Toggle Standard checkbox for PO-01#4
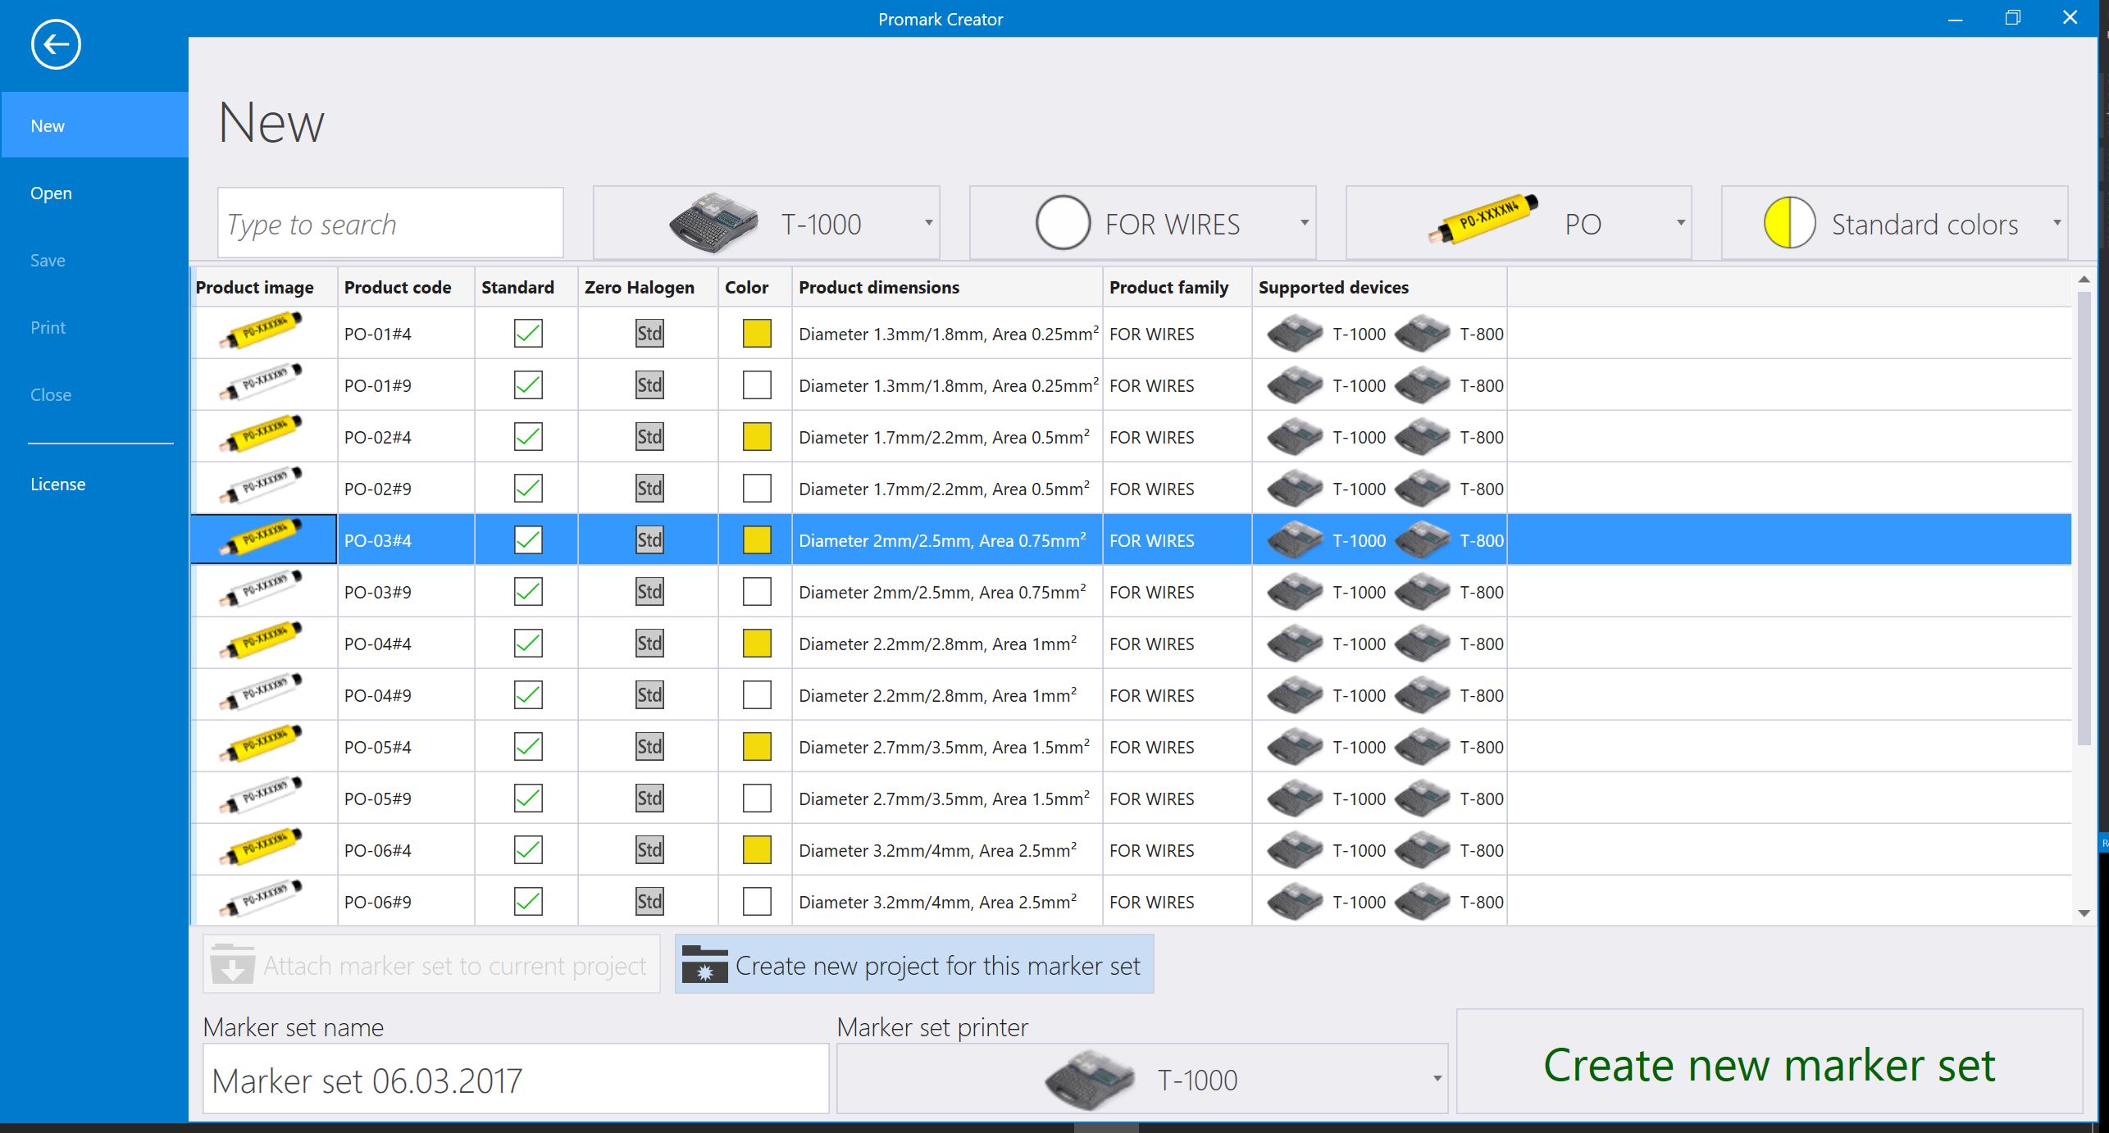 pos(528,334)
